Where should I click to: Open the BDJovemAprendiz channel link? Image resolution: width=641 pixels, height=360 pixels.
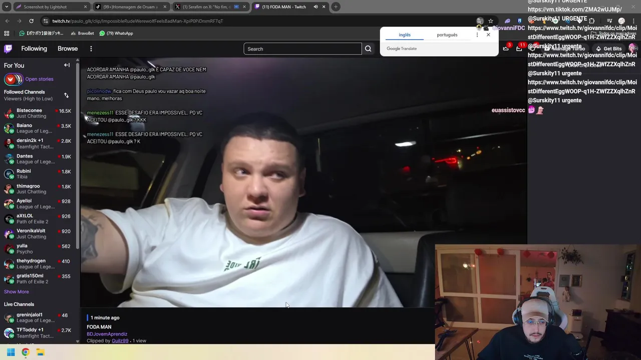click(107, 334)
